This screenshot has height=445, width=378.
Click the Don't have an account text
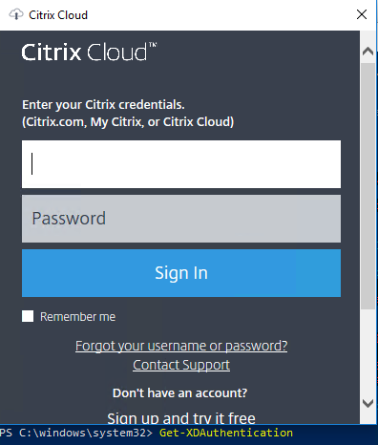[179, 393]
